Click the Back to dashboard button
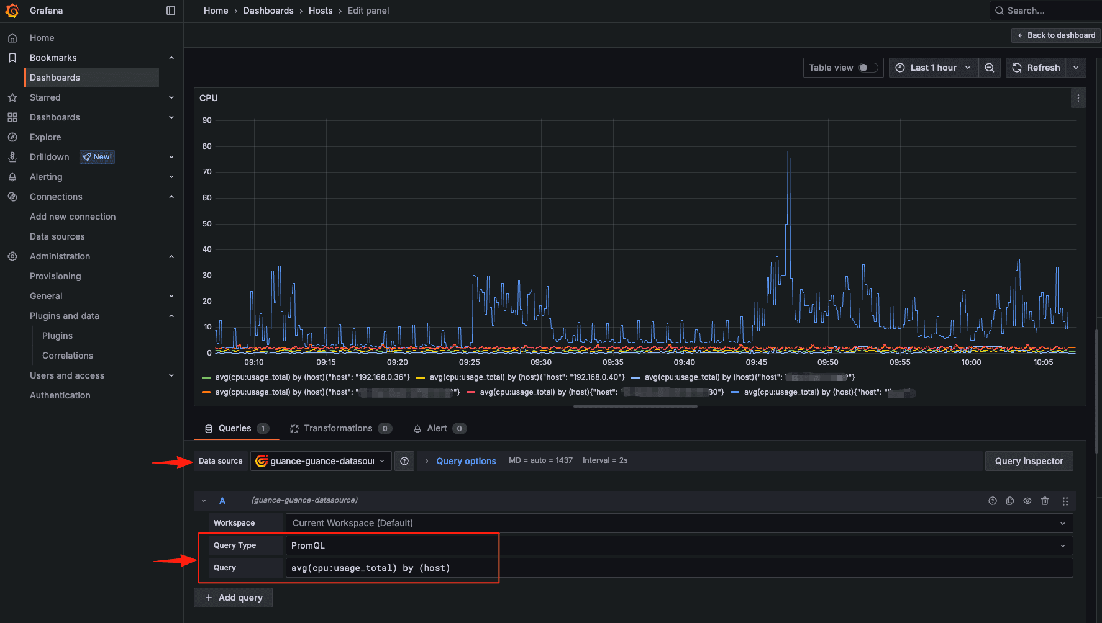Viewport: 1102px width, 623px height. 1056,35
